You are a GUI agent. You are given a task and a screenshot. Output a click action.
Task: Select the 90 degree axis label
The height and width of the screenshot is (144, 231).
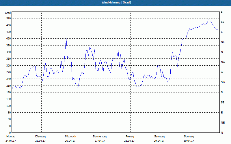pos(9,112)
